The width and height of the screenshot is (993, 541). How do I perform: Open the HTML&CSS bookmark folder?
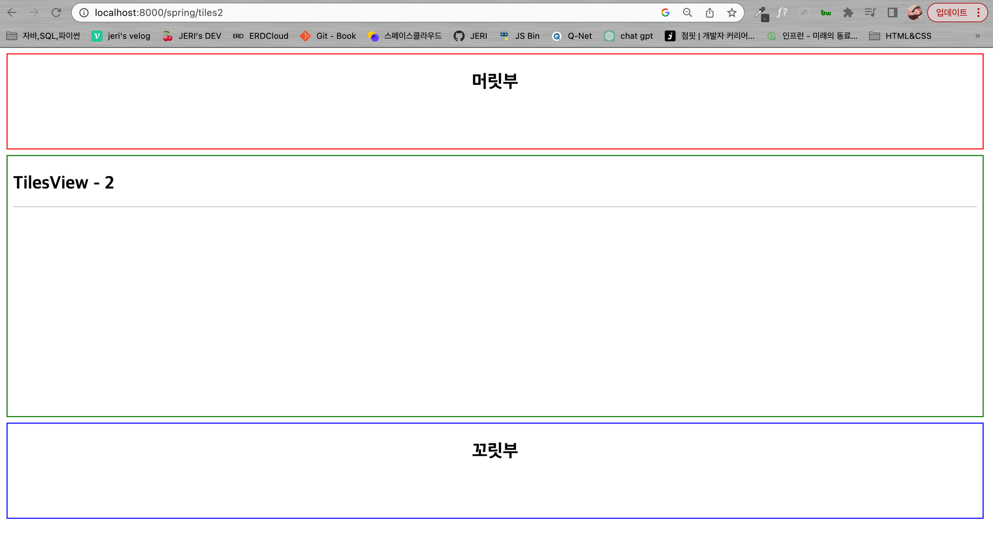tap(900, 36)
